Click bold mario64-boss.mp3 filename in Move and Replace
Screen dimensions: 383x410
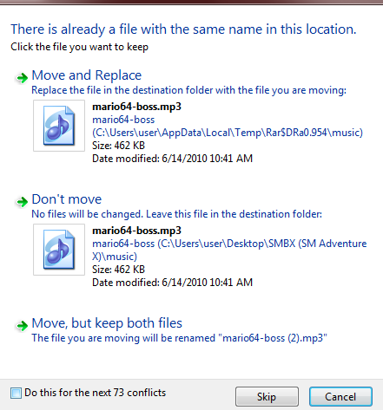click(x=136, y=107)
